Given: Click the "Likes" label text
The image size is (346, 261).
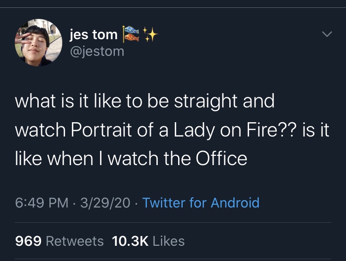Looking at the screenshot, I should [x=167, y=241].
